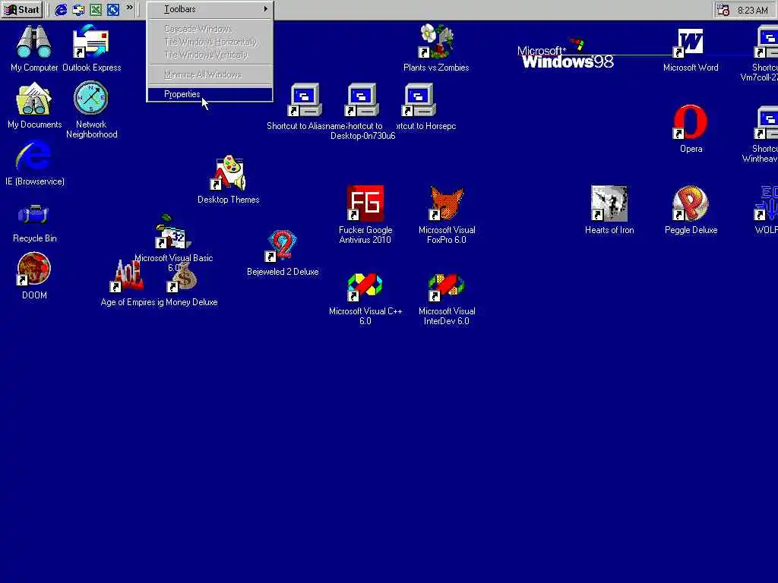
Task: Open the Recycle Bin
Action: click(34, 222)
